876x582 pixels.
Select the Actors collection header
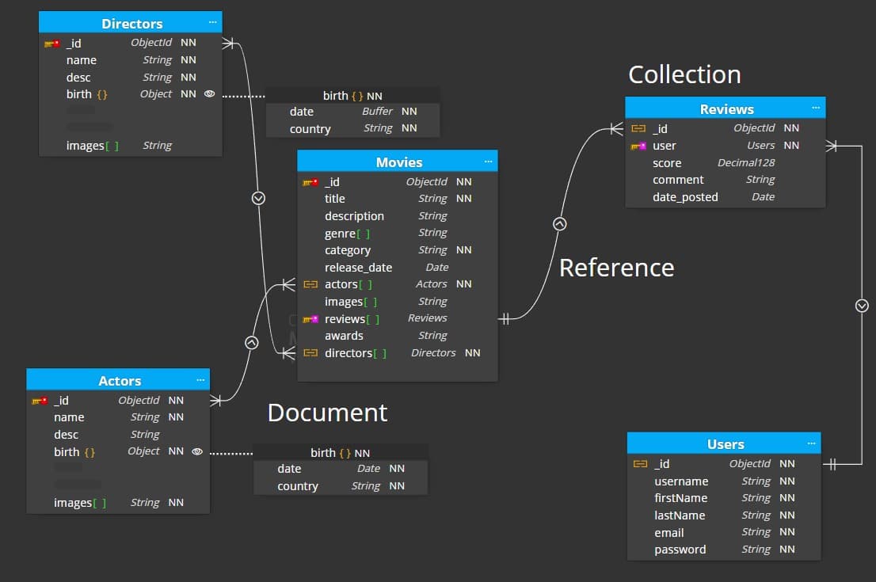pyautogui.click(x=118, y=380)
